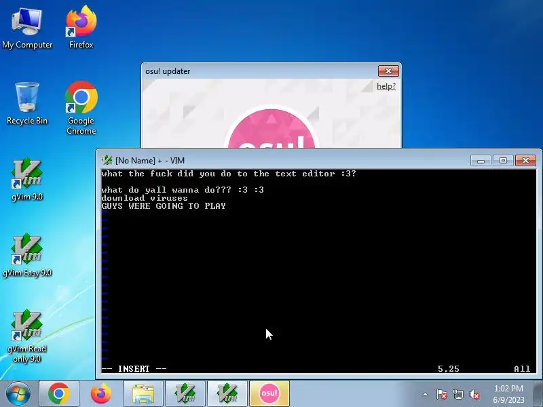Click the pink osu! logo in updater
Screen dimensions: 543x407
coord(271,129)
